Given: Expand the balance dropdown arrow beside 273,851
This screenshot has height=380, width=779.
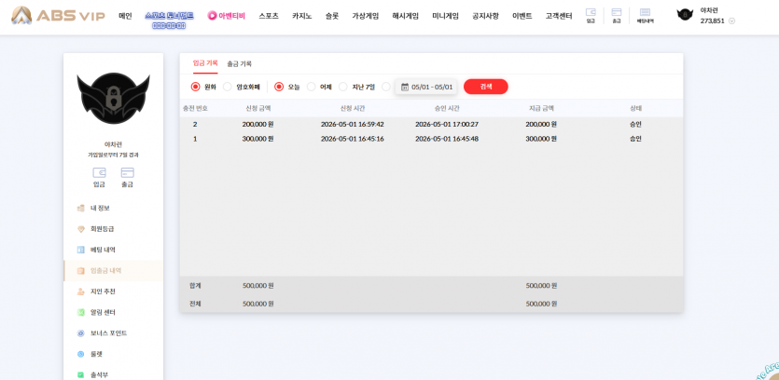Looking at the screenshot, I should click(731, 21).
